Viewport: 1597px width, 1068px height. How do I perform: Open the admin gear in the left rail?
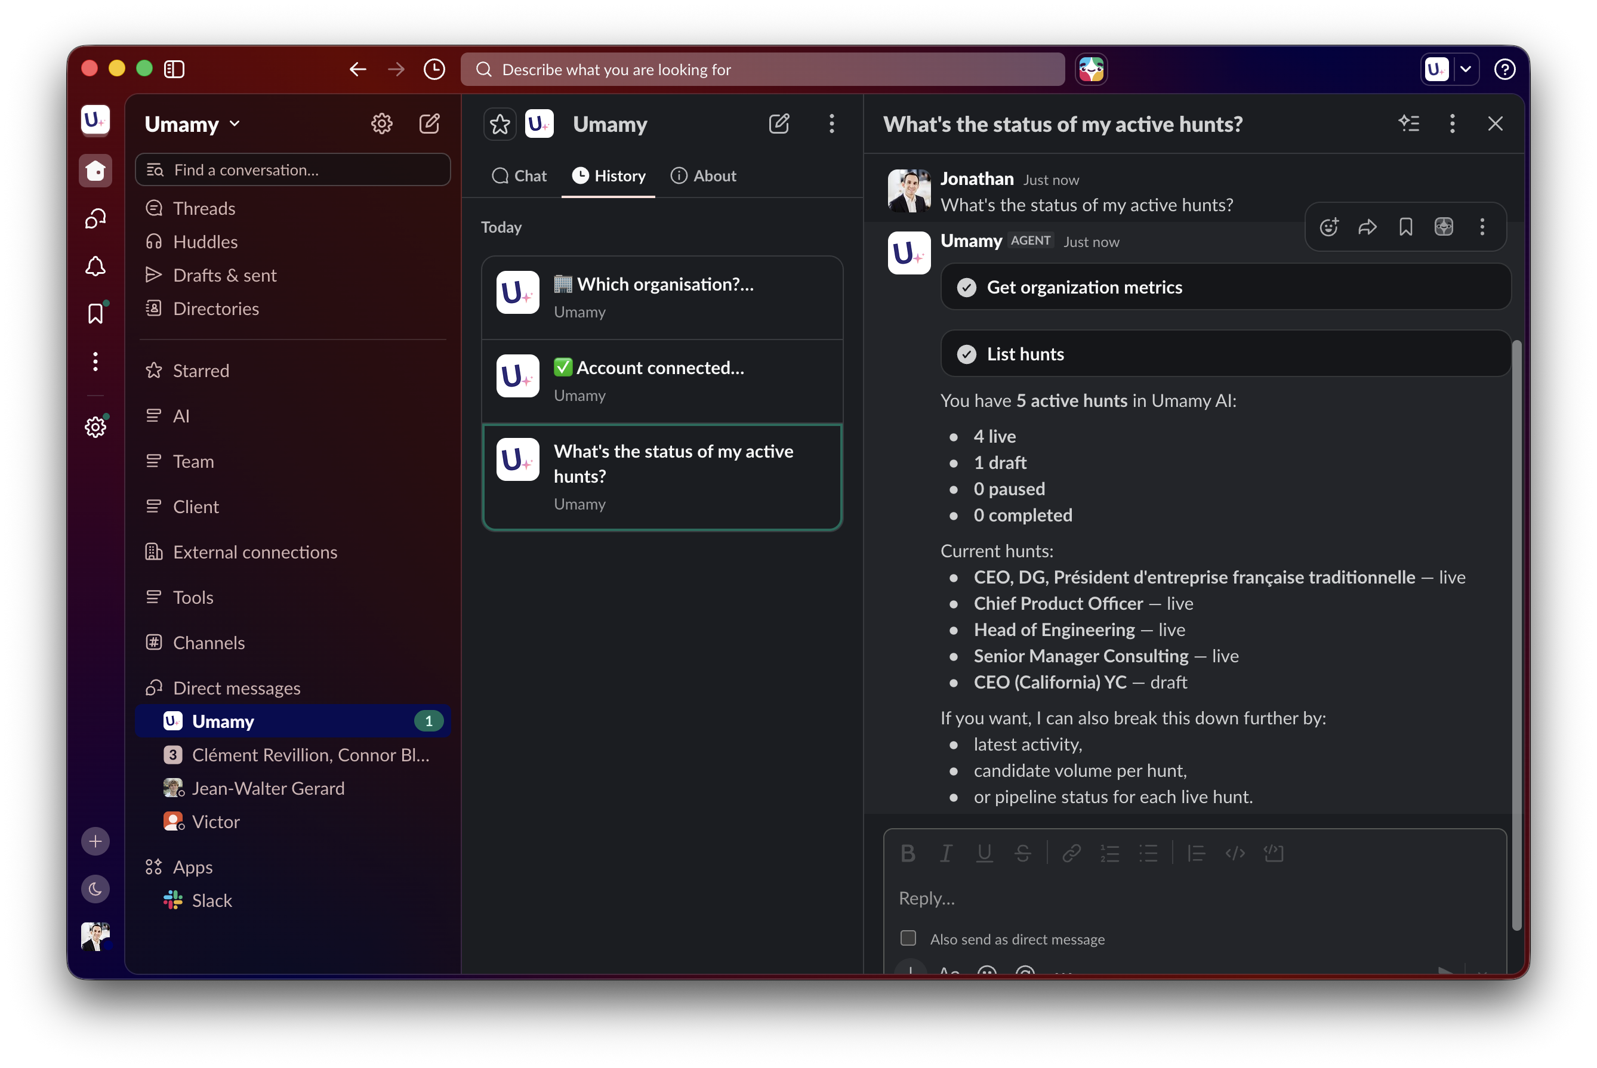tap(95, 427)
